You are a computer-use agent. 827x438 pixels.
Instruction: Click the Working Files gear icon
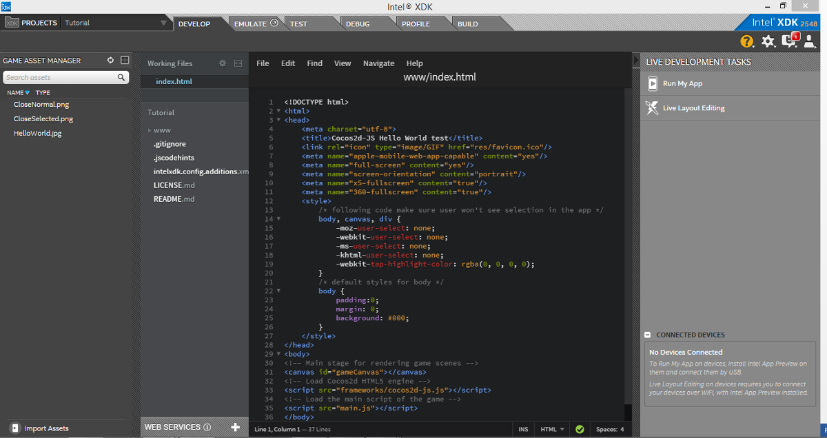coord(223,63)
